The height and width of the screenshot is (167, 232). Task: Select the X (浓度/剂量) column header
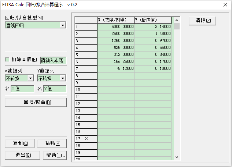(116, 20)
